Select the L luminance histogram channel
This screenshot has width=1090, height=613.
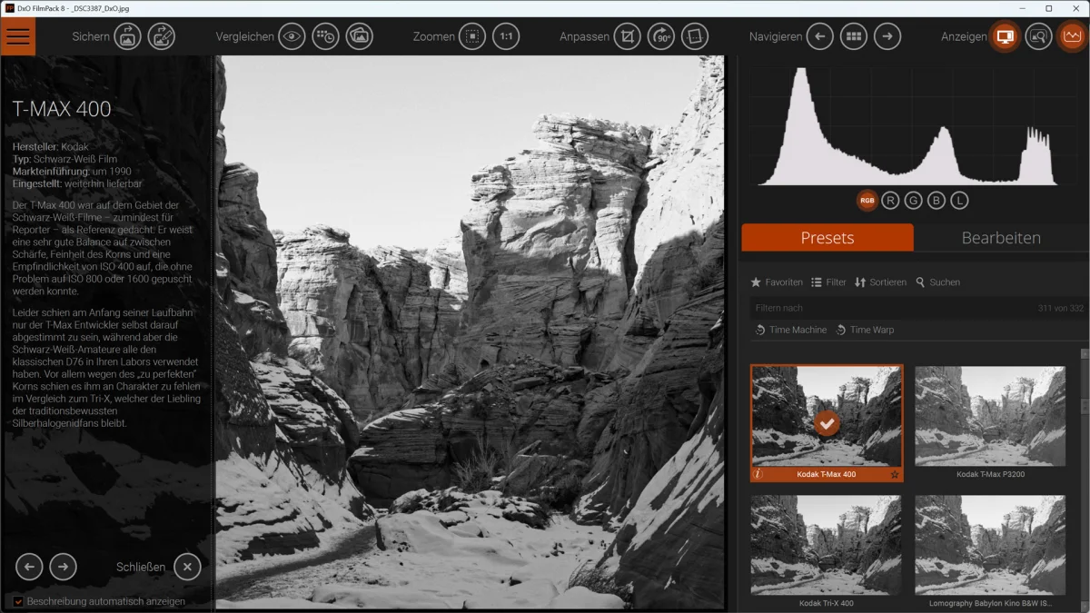point(959,201)
